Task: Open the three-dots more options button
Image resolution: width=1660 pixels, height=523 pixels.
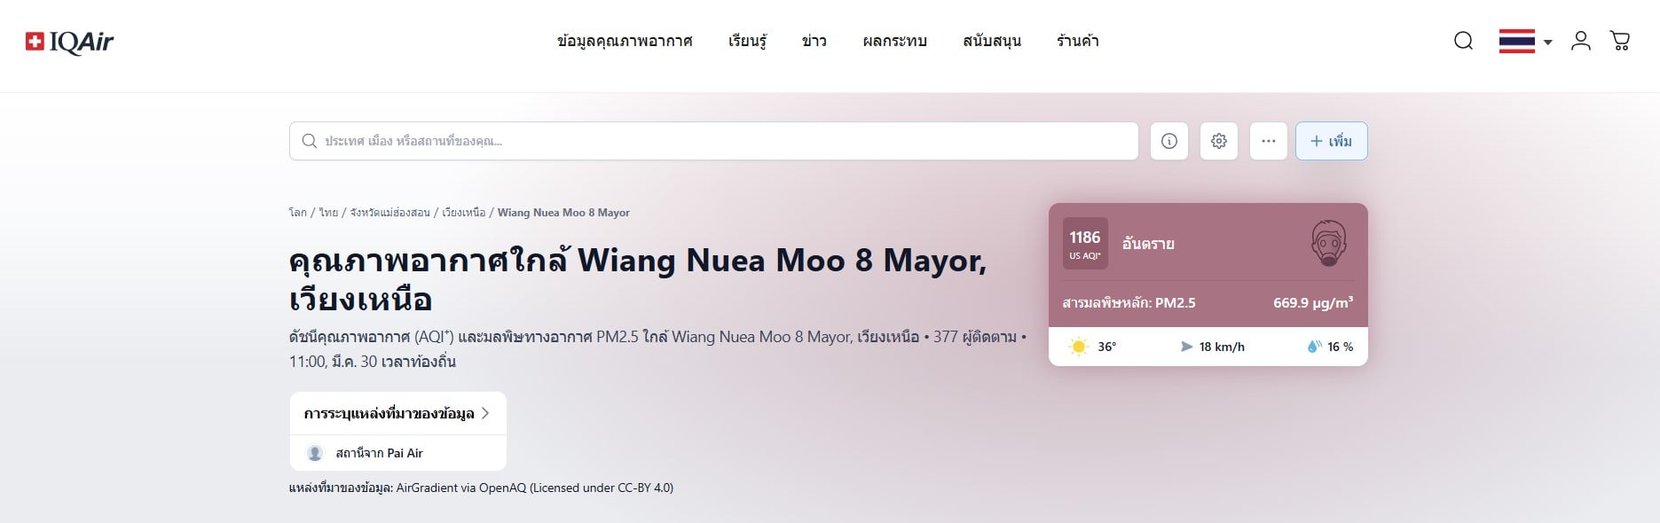Action: pos(1269,141)
